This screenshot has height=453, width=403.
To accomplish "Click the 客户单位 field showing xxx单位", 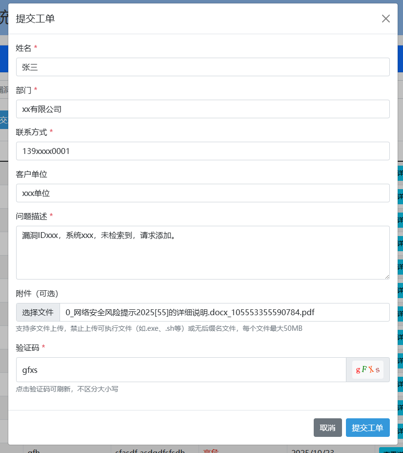I will (203, 193).
